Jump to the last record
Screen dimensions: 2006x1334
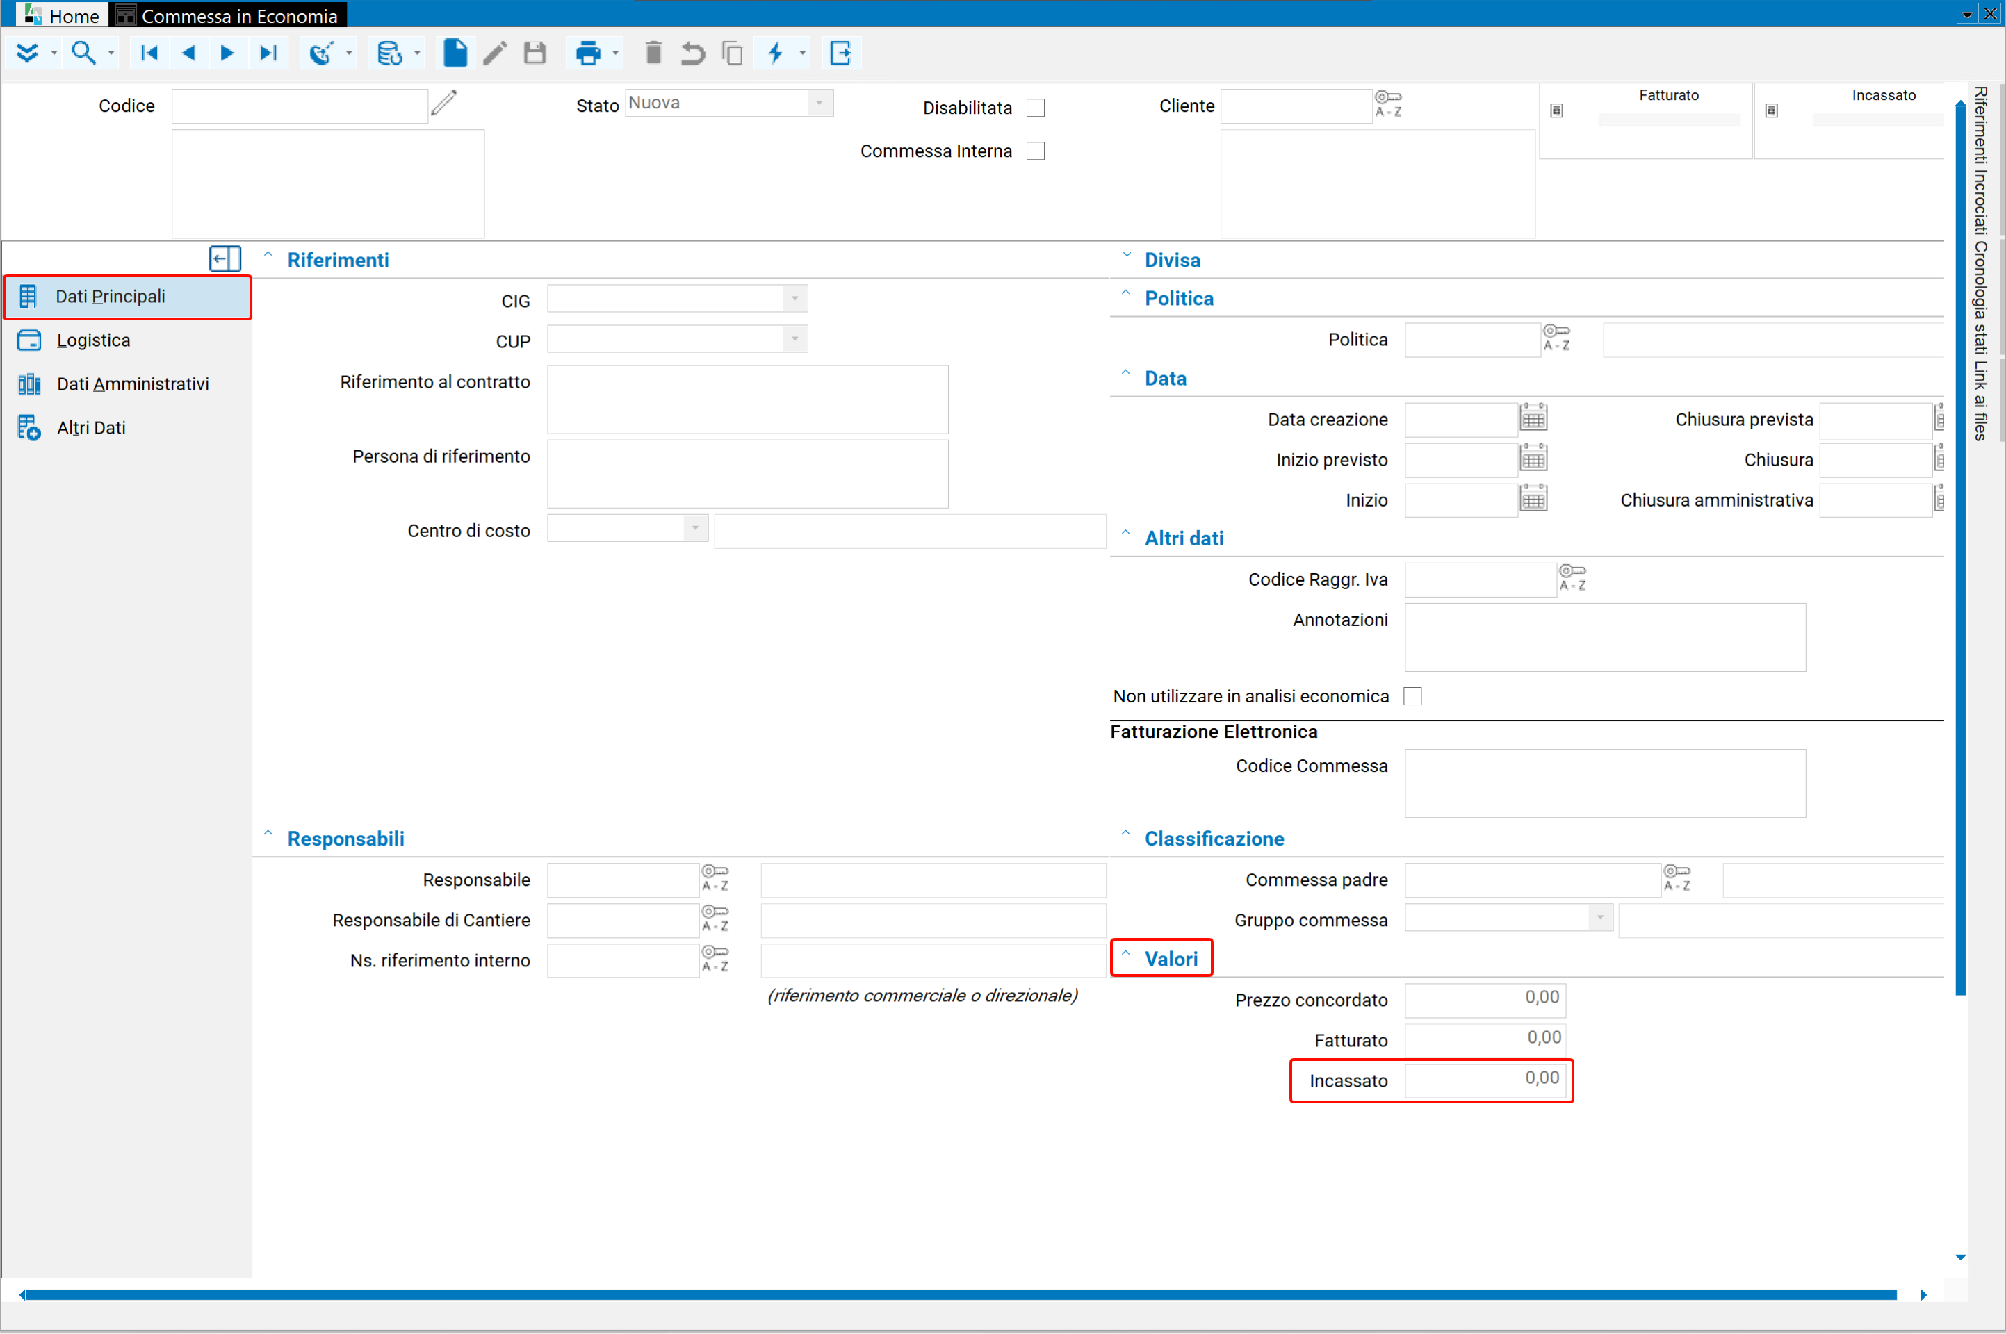click(268, 53)
